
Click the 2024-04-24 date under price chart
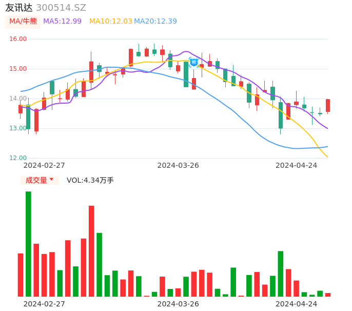click(x=296, y=165)
